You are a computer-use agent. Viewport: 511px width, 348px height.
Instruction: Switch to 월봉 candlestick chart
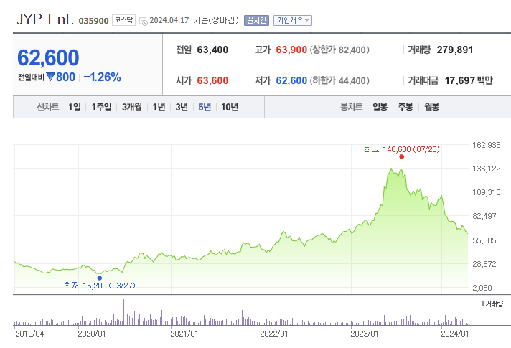tap(432, 107)
